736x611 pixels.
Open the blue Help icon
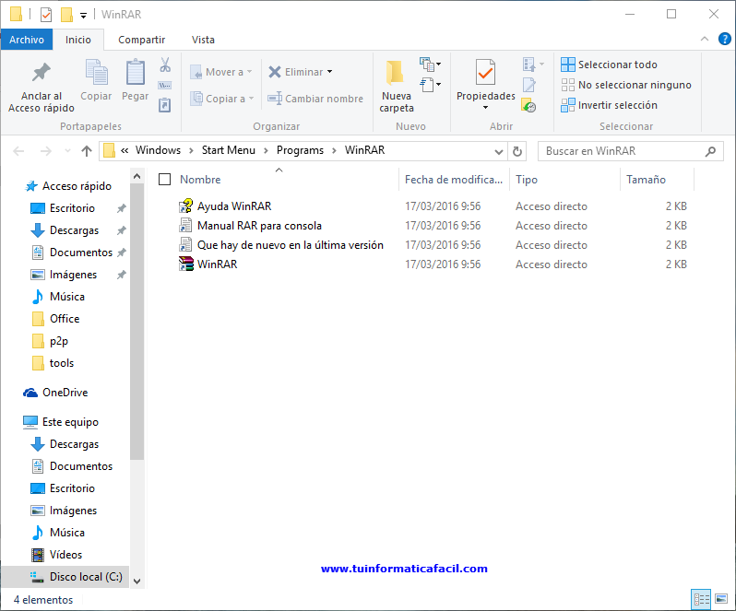[x=724, y=39]
